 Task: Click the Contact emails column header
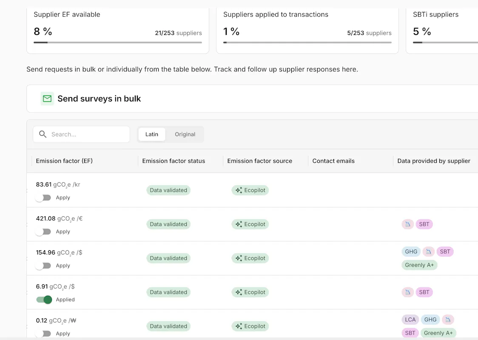pos(333,161)
